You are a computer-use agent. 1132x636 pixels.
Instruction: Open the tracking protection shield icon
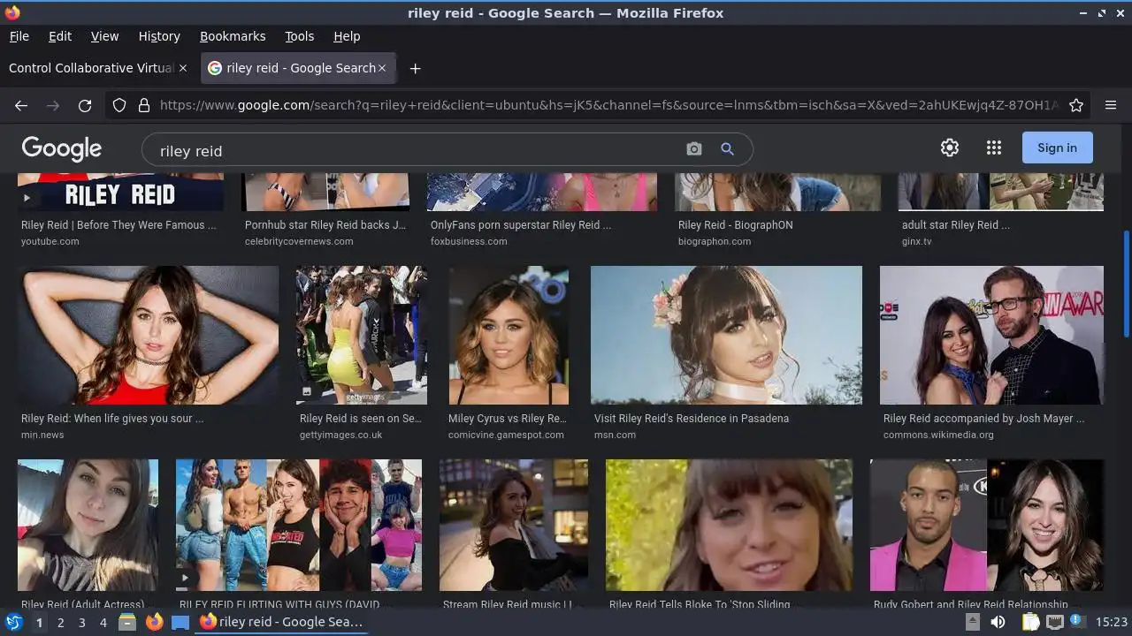119,105
